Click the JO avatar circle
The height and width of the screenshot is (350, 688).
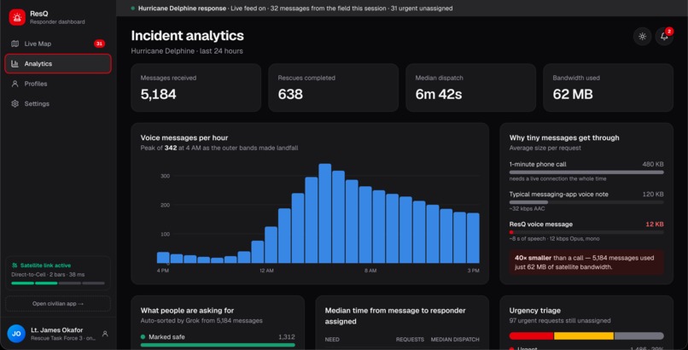click(16, 334)
